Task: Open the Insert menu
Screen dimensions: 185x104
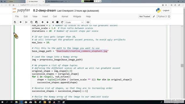Action: (45, 16)
